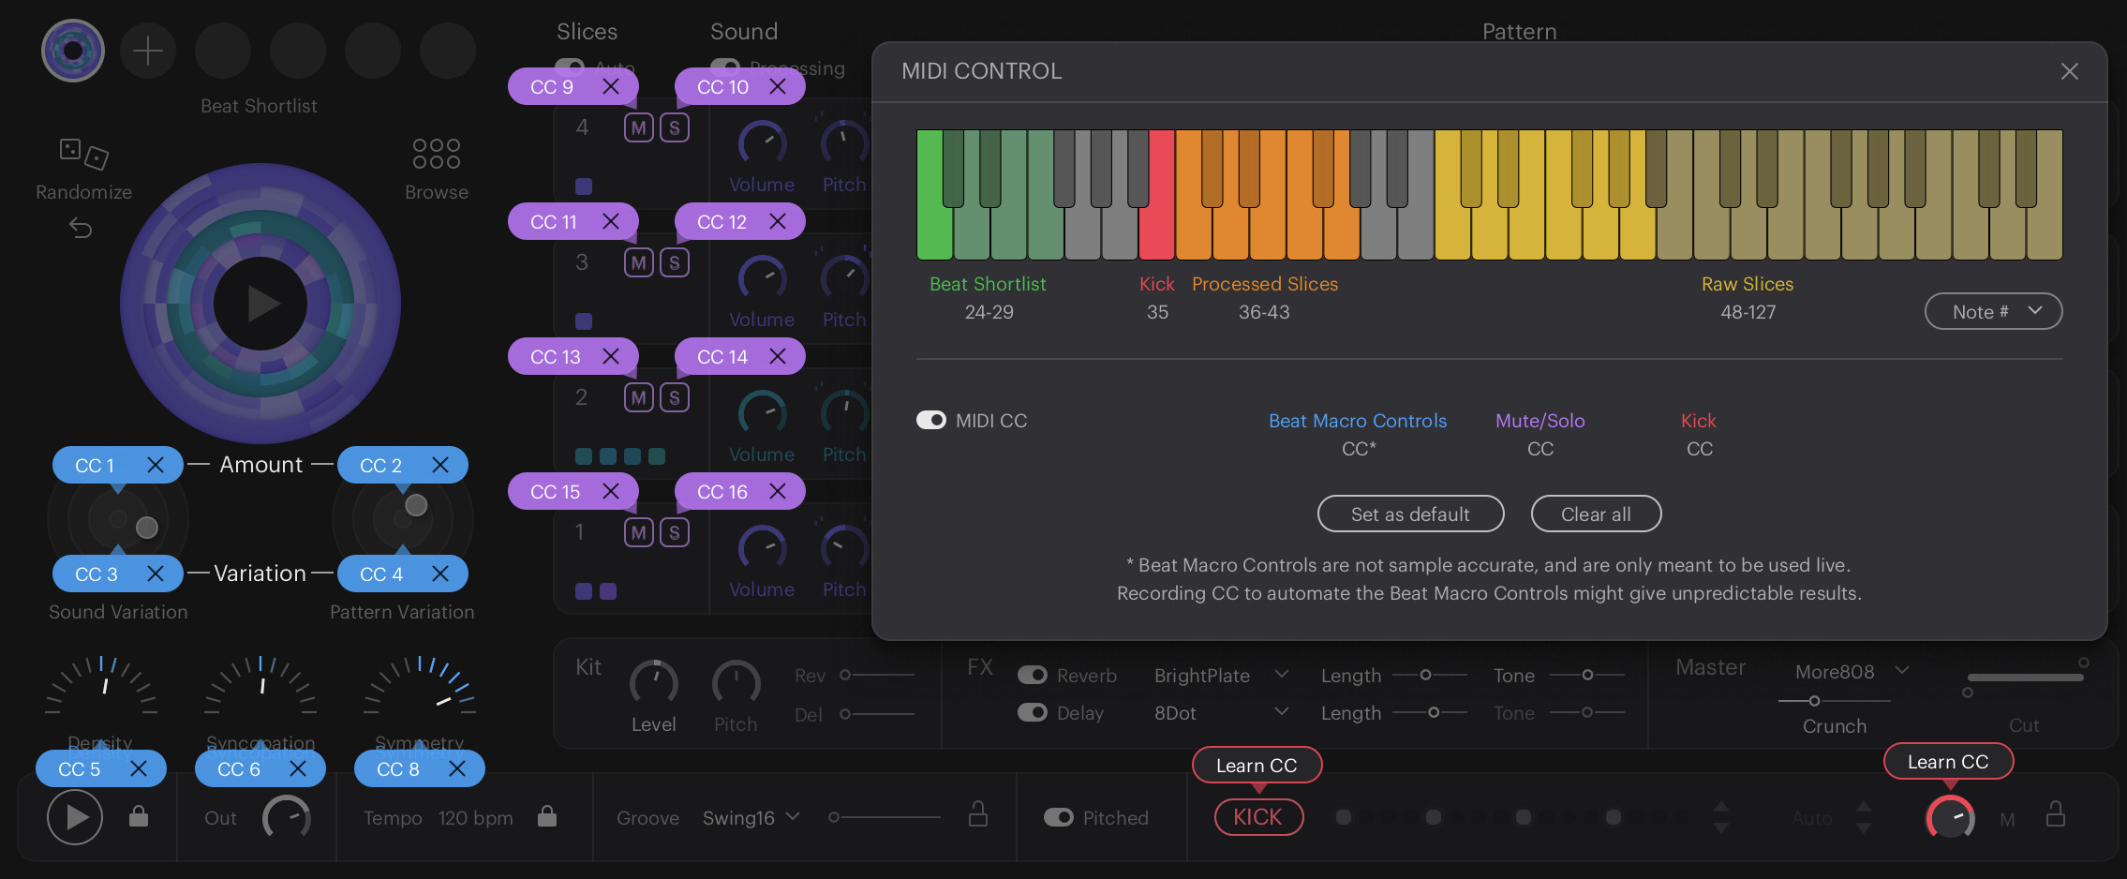Disable the Reverb effect toggle

pyautogui.click(x=1033, y=676)
